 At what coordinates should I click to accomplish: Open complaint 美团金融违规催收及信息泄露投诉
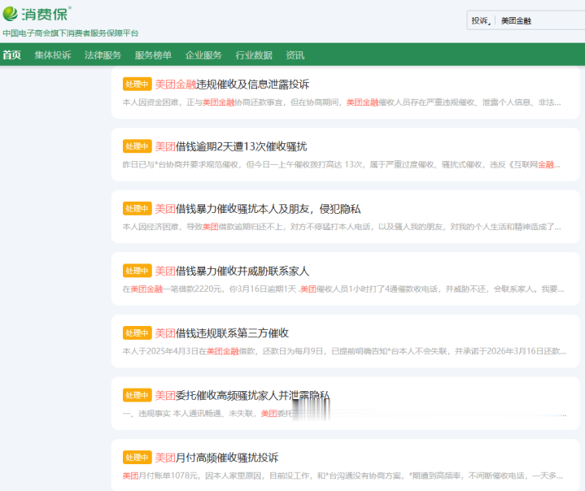(x=232, y=84)
